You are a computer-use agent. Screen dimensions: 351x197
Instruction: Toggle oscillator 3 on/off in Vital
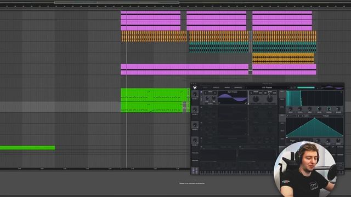pos(201,123)
